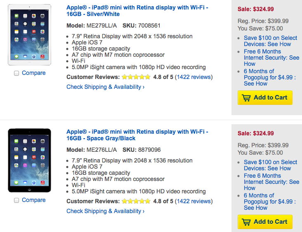Click Compare link under Silver/White iPad mini
The height and width of the screenshot is (232, 302).
(34, 73)
